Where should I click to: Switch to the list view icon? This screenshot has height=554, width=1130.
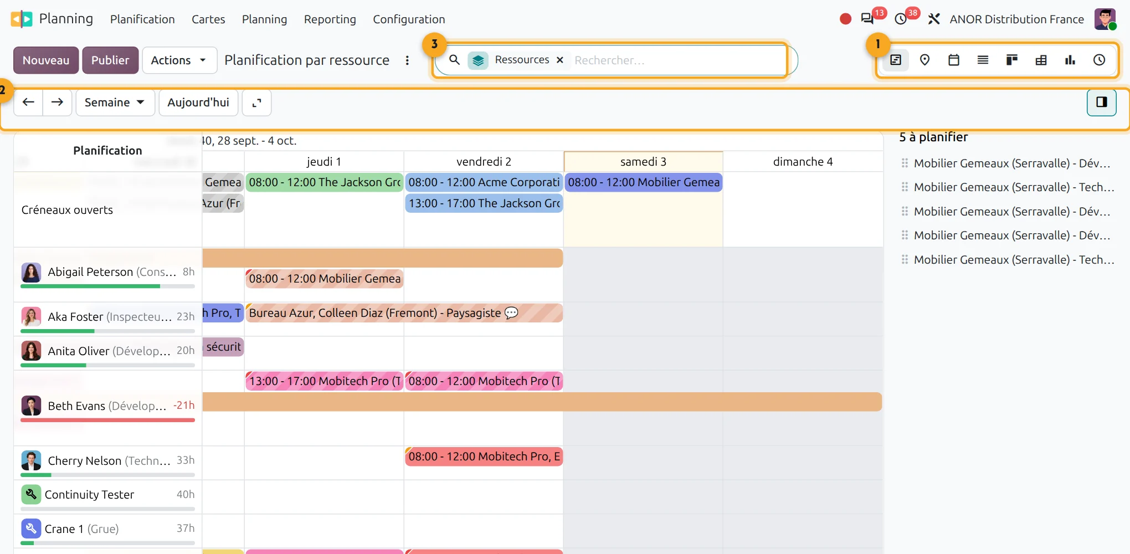coord(983,60)
